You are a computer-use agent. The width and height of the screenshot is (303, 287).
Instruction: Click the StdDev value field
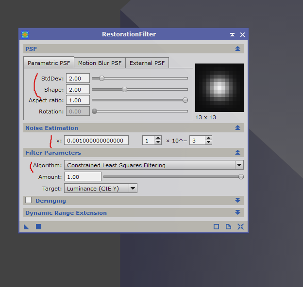[78, 79]
